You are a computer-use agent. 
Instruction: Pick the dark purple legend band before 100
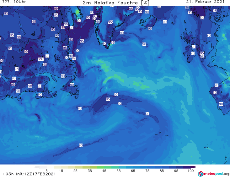coord(187,167)
